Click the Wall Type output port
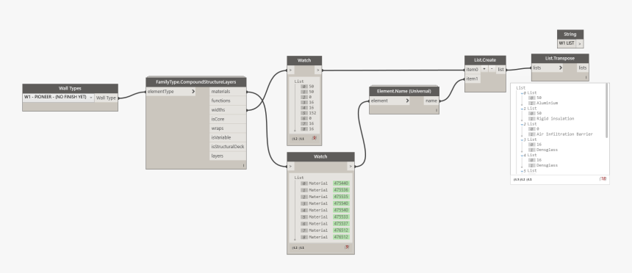Image resolution: width=632 pixels, height=273 pixels. coord(106,98)
